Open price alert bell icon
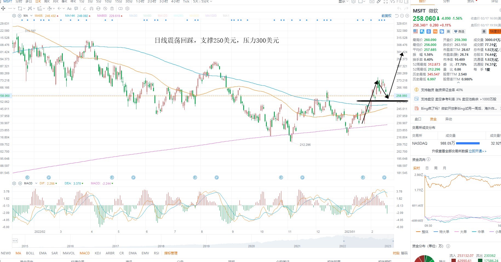The width and height of the screenshot is (501, 262). [484, 31]
